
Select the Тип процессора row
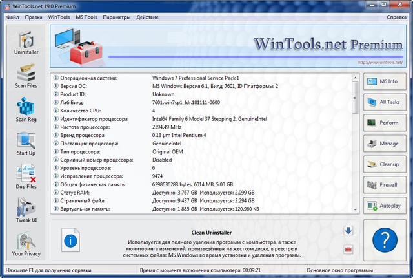(x=201, y=151)
